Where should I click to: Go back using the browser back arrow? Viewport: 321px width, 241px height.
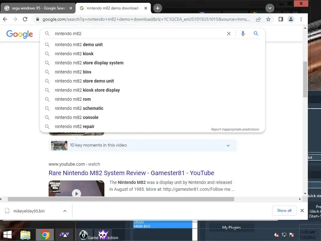(x=5, y=19)
